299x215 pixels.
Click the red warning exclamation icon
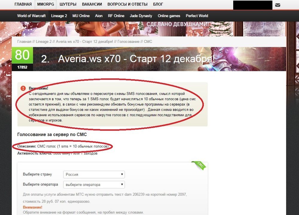tap(23, 88)
